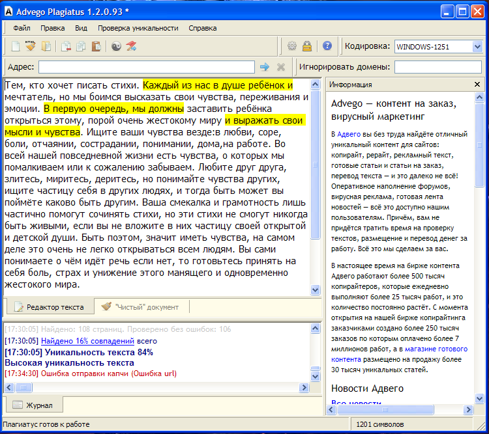Click log panel scroll up arrow
The image size is (489, 434).
click(316, 328)
